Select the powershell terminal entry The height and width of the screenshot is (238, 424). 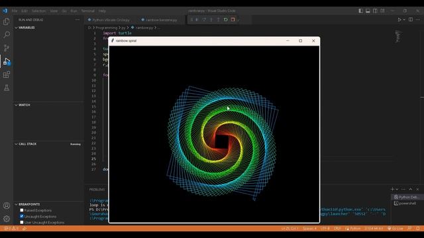pyautogui.click(x=405, y=203)
